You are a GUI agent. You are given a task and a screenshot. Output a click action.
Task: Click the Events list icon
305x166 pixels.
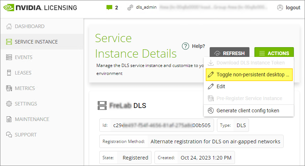9,57
